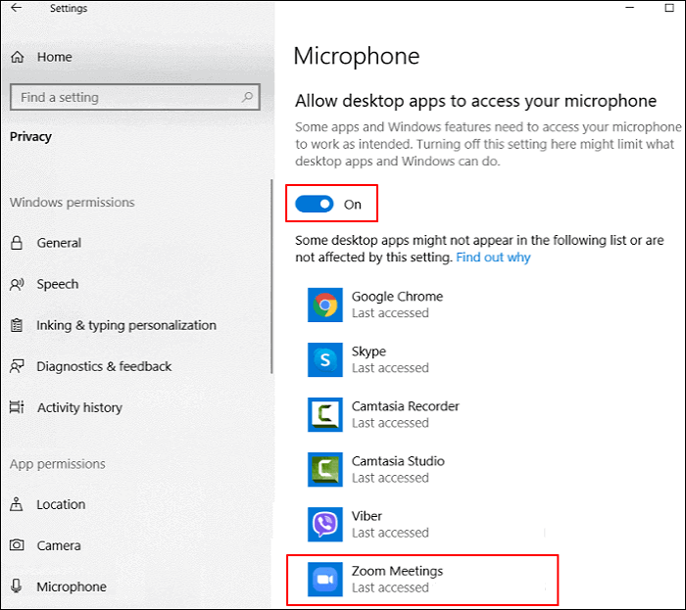Go to Diagnostics & feedback
The width and height of the screenshot is (686, 610).
[104, 366]
